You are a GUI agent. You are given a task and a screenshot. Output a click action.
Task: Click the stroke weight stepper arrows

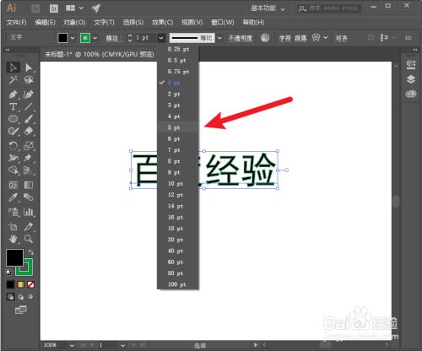pos(130,38)
